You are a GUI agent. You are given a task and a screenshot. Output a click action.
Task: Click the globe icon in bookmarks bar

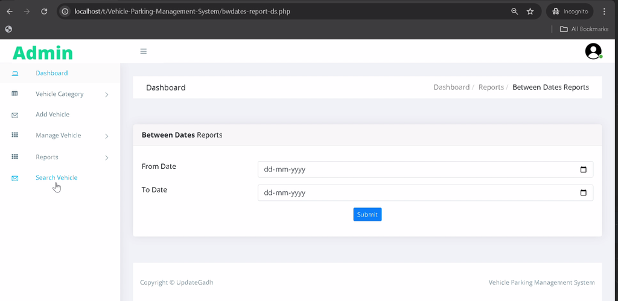pos(8,29)
